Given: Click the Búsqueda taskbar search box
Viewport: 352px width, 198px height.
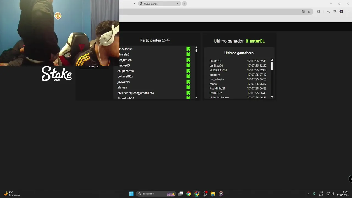Looking at the screenshot, I should (x=156, y=194).
